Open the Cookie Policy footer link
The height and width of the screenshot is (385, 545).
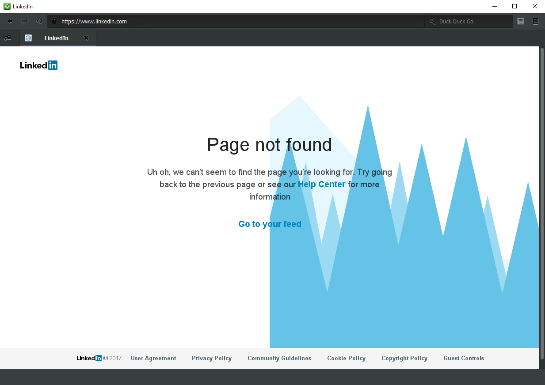click(x=346, y=358)
